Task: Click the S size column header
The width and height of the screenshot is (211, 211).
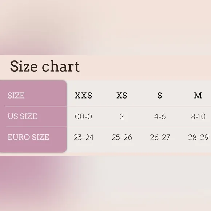Action: (x=160, y=96)
